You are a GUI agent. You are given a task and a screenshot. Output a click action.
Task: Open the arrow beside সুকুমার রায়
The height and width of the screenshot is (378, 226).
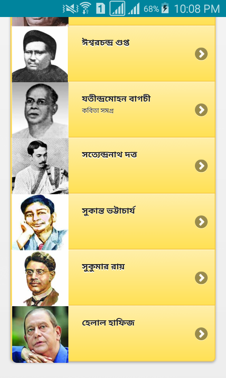click(201, 278)
